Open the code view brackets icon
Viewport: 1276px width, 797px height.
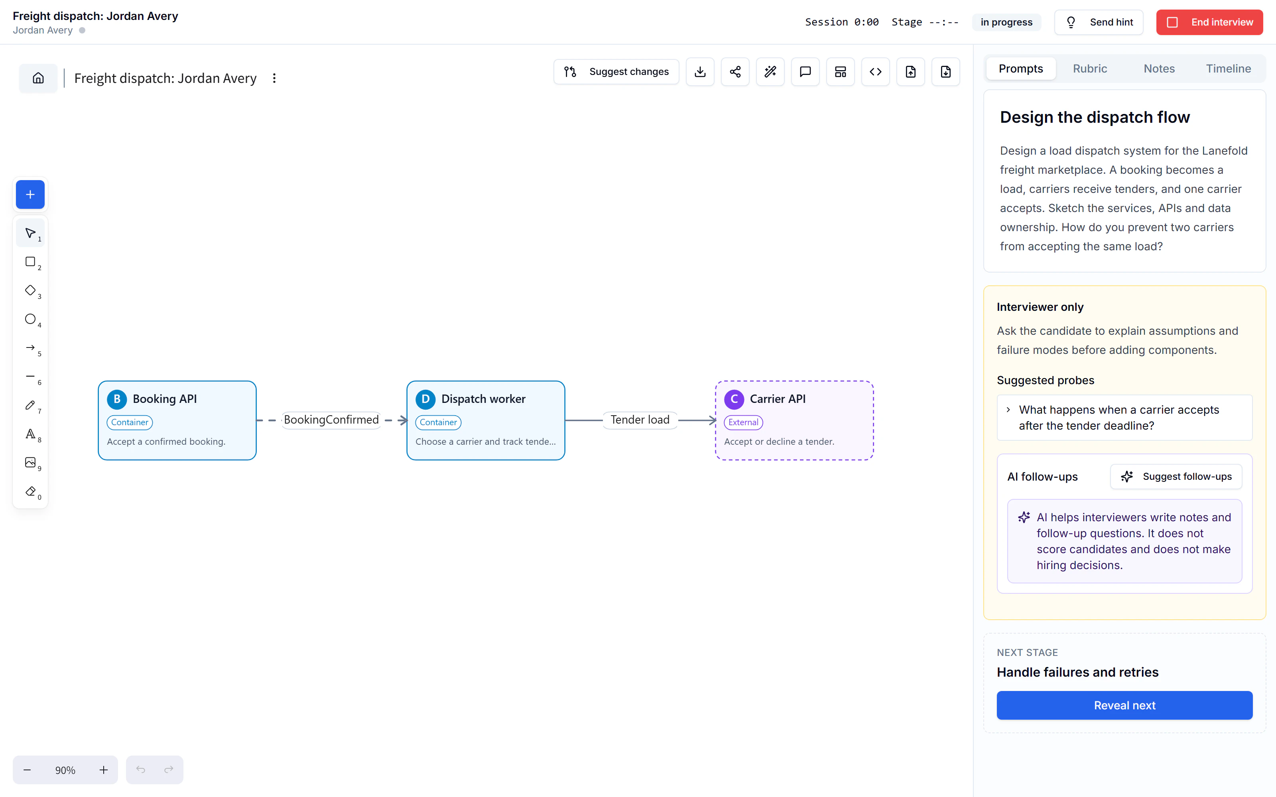coord(875,72)
